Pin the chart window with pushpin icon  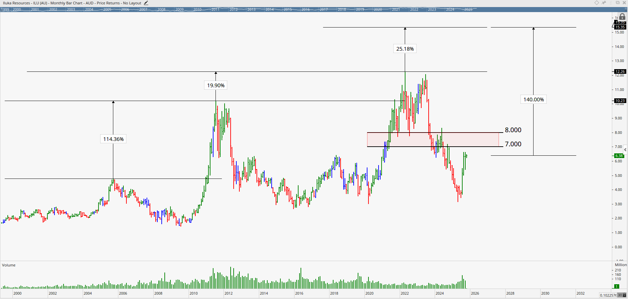(604, 3)
